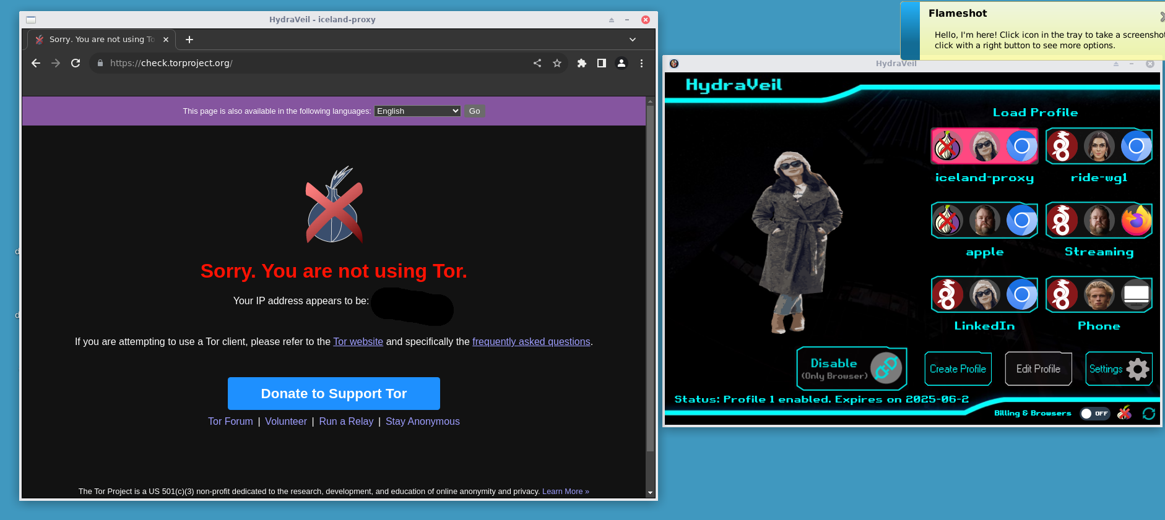Screen dimensions: 1165x520
Task: Open HydraVeil Settings with gear icon
Action: tap(1119, 369)
